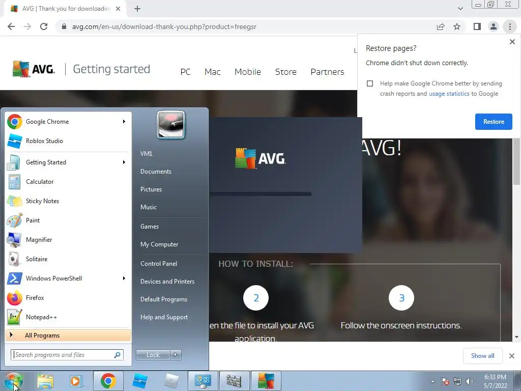Open Partners in AVG navigation
The height and width of the screenshot is (391, 521).
pos(327,72)
